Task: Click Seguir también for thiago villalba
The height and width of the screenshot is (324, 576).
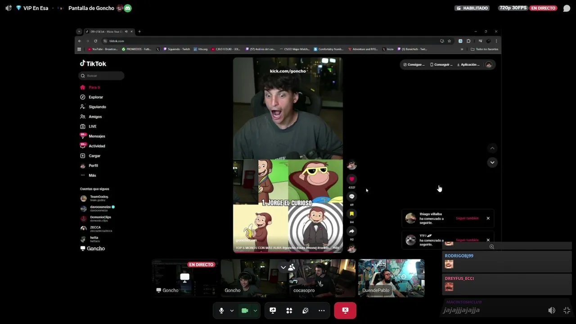Action: point(467,218)
